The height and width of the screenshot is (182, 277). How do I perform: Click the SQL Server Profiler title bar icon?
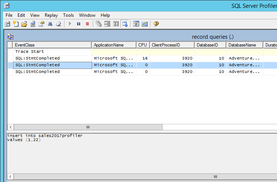pos(7,6)
